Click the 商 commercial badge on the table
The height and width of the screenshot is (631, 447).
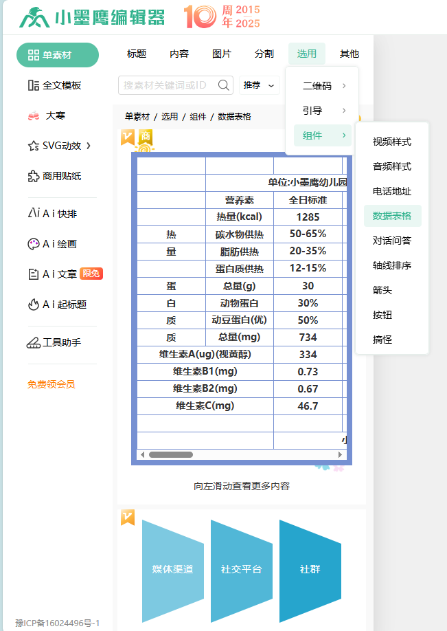(145, 137)
